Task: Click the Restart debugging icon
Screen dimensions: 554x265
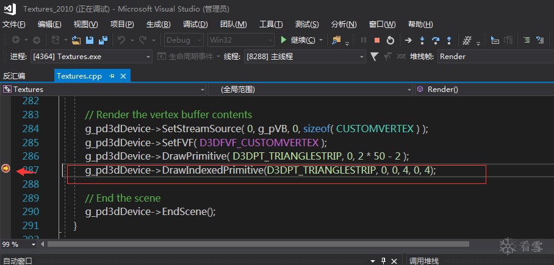Action: (x=390, y=40)
